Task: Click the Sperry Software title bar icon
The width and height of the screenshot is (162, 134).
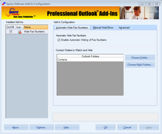Action: pos(4,4)
